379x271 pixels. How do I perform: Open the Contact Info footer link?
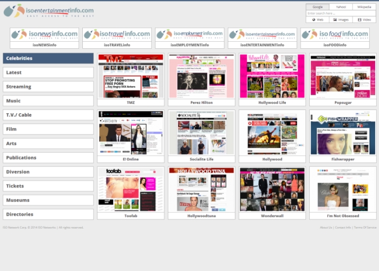tap(343, 228)
